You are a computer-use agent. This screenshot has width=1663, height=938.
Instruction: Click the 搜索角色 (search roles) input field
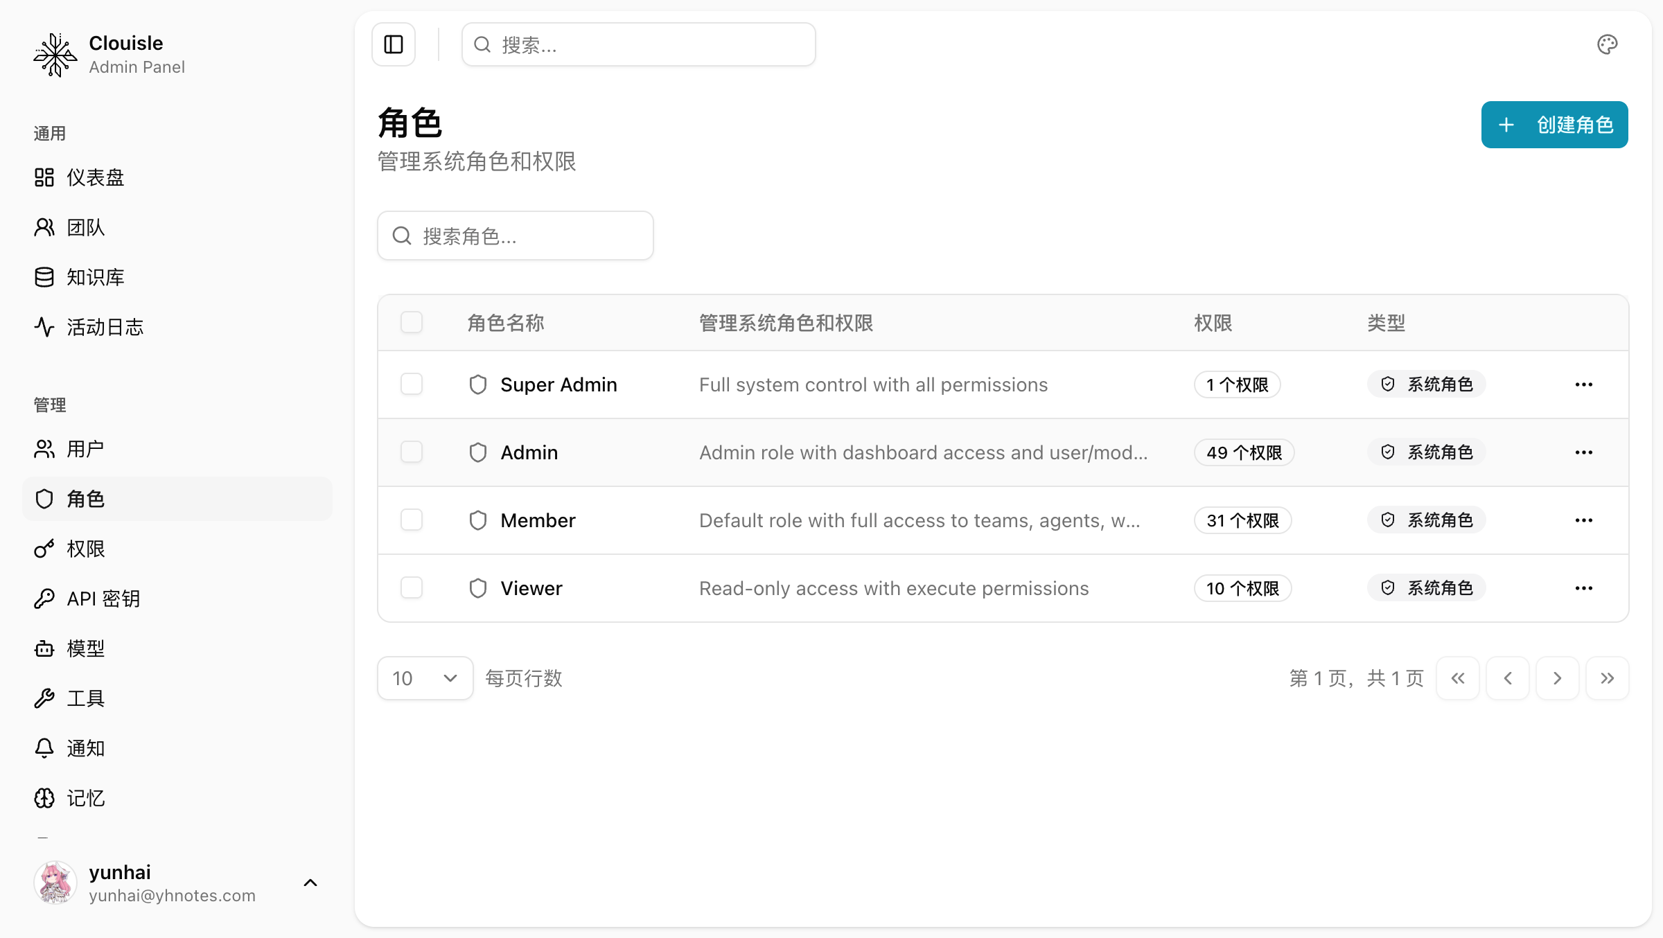515,236
